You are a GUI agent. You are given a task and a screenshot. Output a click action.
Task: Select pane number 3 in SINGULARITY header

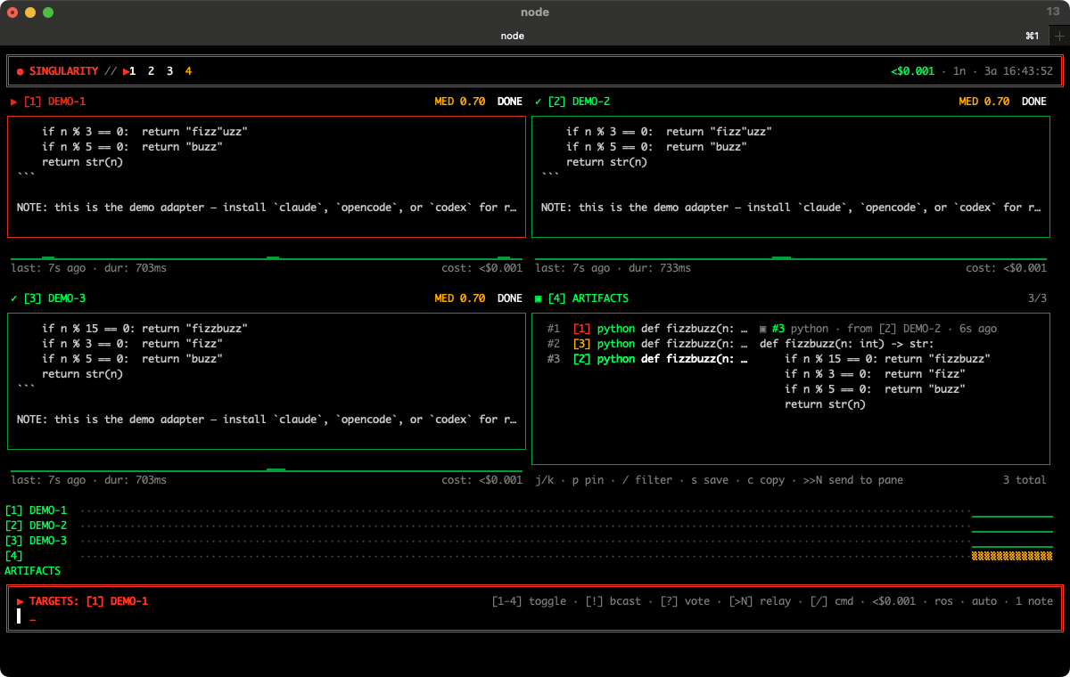click(x=169, y=71)
